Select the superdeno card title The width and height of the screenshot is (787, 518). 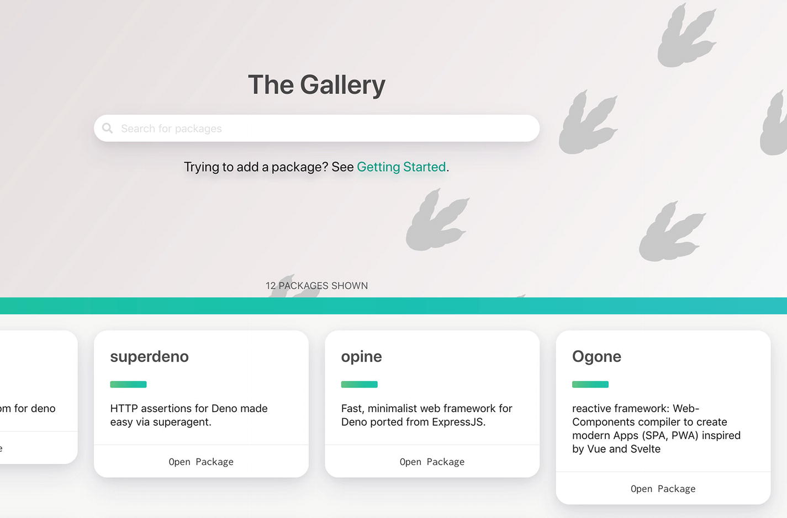coord(149,357)
